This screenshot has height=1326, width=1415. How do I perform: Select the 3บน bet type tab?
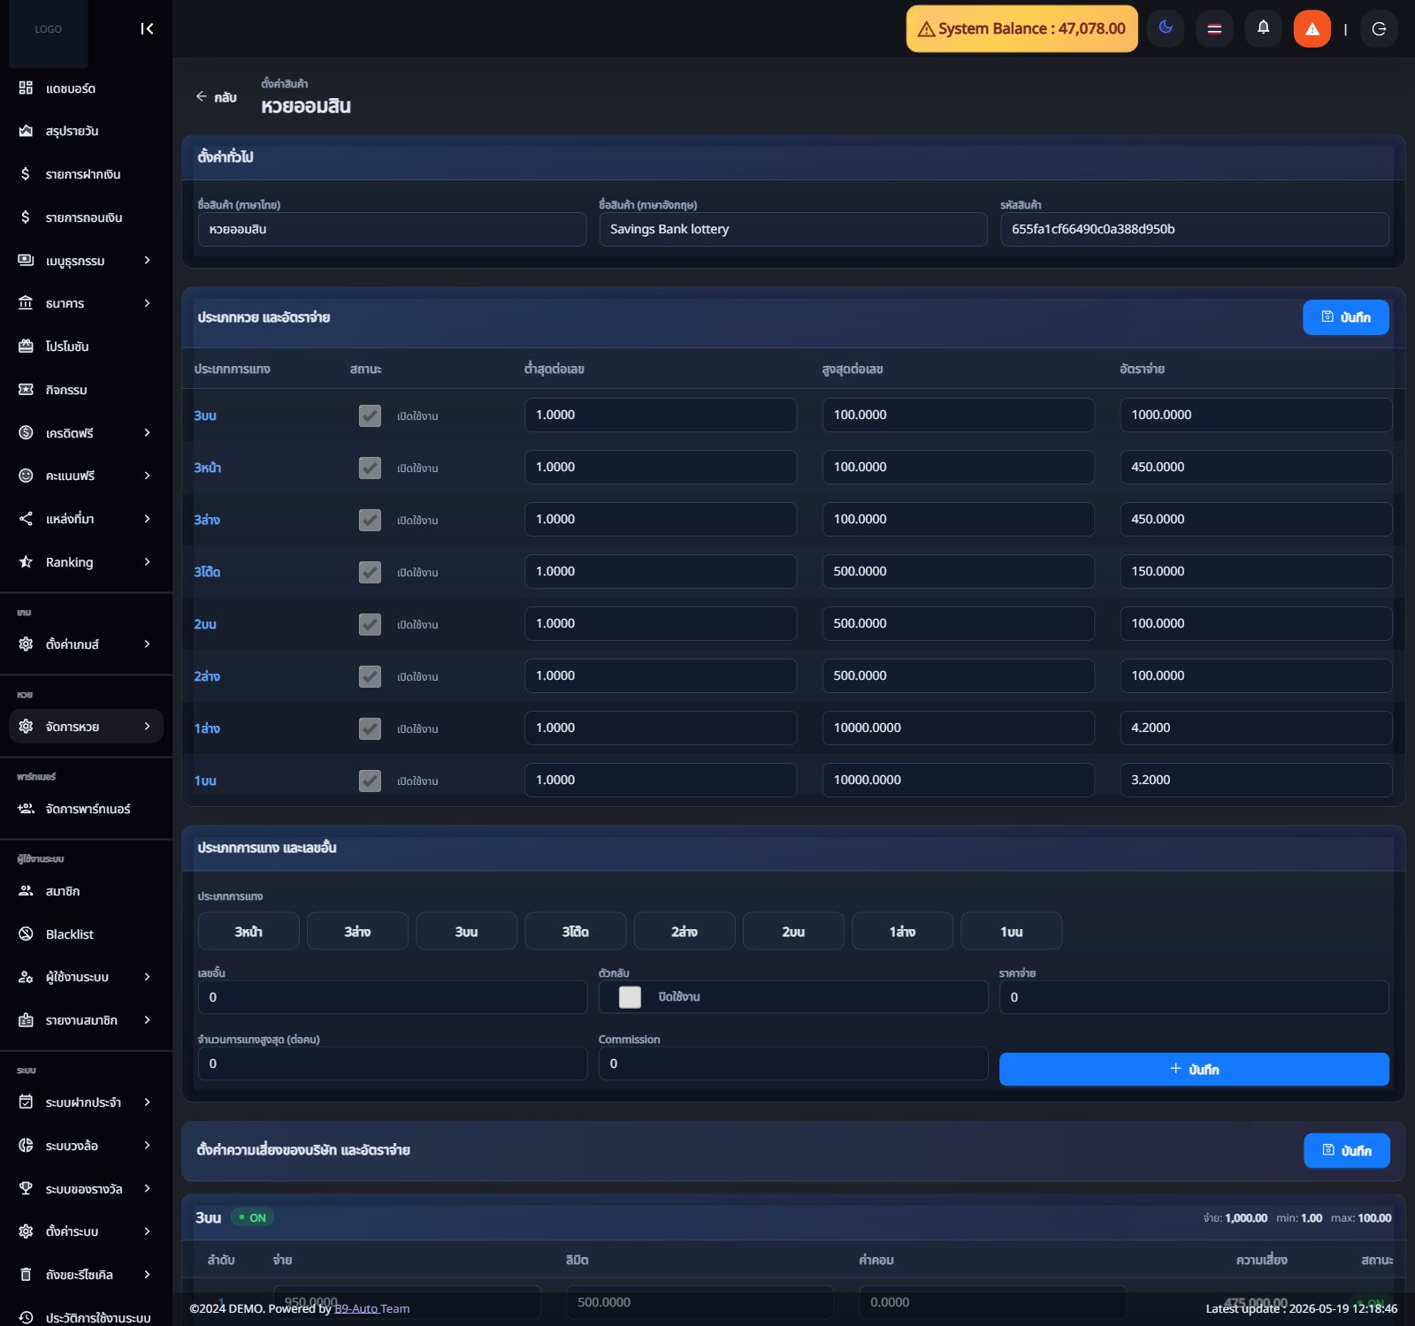click(466, 932)
